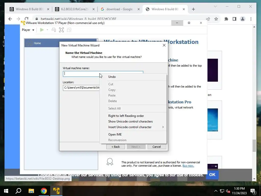Click the tab search chevron in Chrome
Viewport: 261px width, 196px height.
tap(215, 6)
